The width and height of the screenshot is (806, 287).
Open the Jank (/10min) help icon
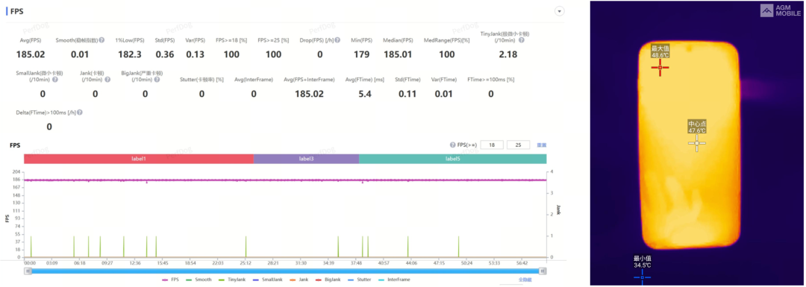107,80
